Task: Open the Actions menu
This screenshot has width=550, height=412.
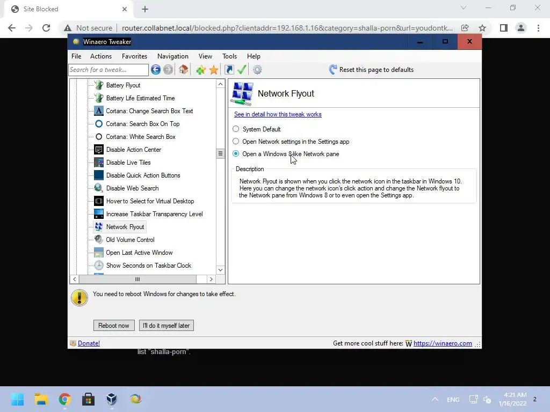Action: 101,56
